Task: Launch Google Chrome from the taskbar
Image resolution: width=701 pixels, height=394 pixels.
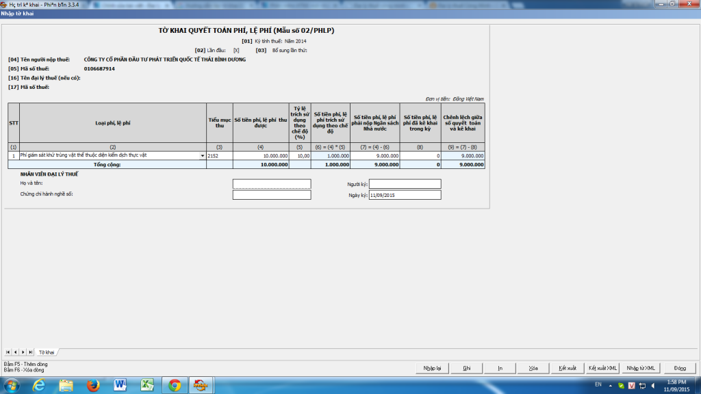Action: click(174, 385)
